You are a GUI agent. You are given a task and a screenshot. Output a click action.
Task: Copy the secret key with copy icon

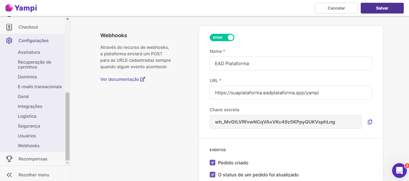[370, 122]
